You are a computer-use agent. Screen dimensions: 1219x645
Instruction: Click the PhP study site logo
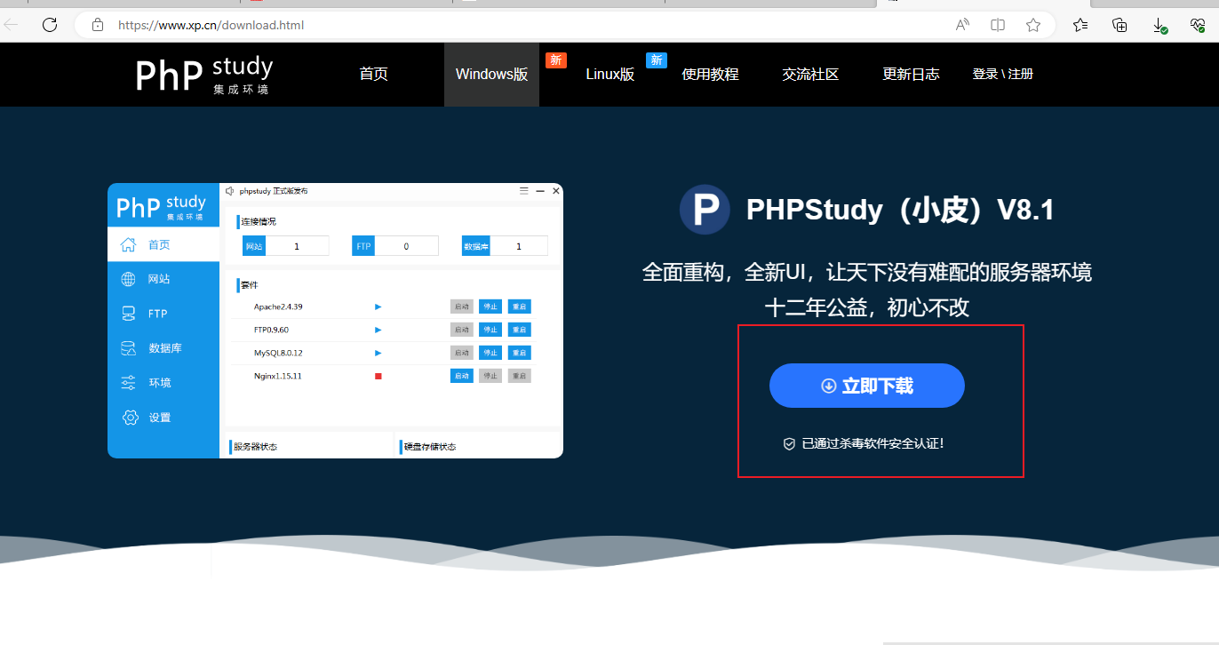point(204,75)
